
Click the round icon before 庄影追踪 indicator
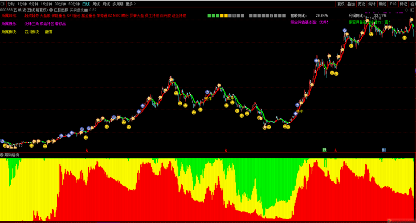click(50, 9)
